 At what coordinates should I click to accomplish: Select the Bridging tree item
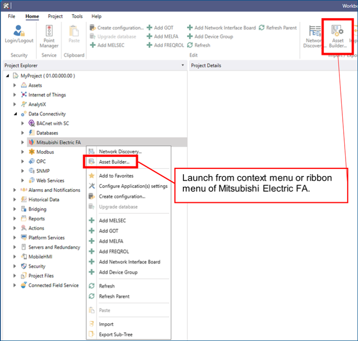[x=37, y=209]
